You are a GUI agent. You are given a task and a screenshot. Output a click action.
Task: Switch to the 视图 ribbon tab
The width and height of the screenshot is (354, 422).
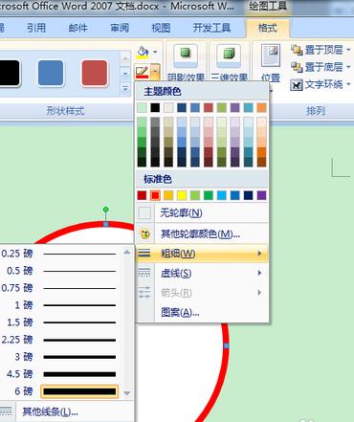[x=161, y=28]
